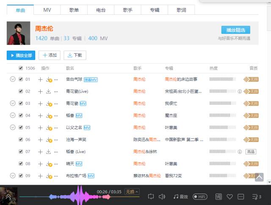
Task: Open more actions icon in player bar
Action: click(x=241, y=197)
